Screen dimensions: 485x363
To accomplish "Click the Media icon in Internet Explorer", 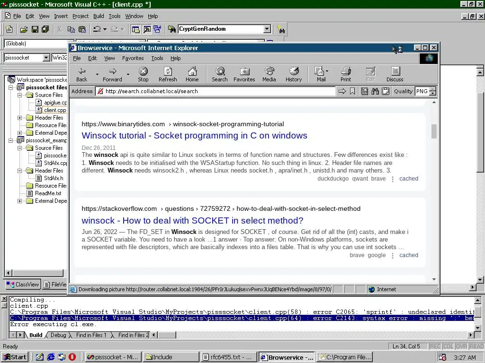I will [x=269, y=74].
